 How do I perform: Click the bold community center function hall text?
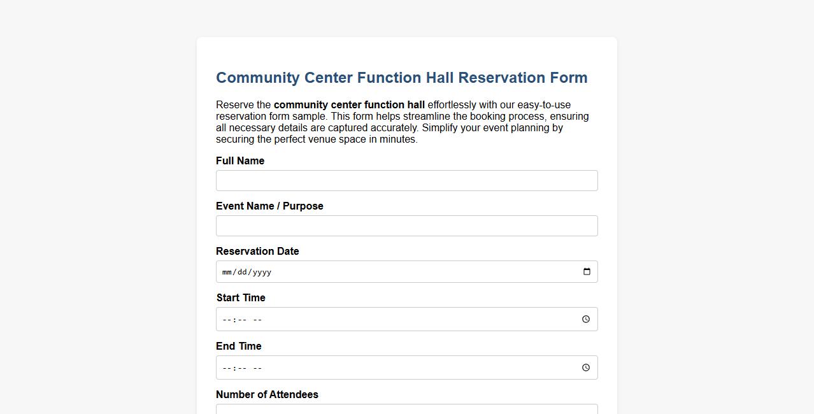(348, 104)
